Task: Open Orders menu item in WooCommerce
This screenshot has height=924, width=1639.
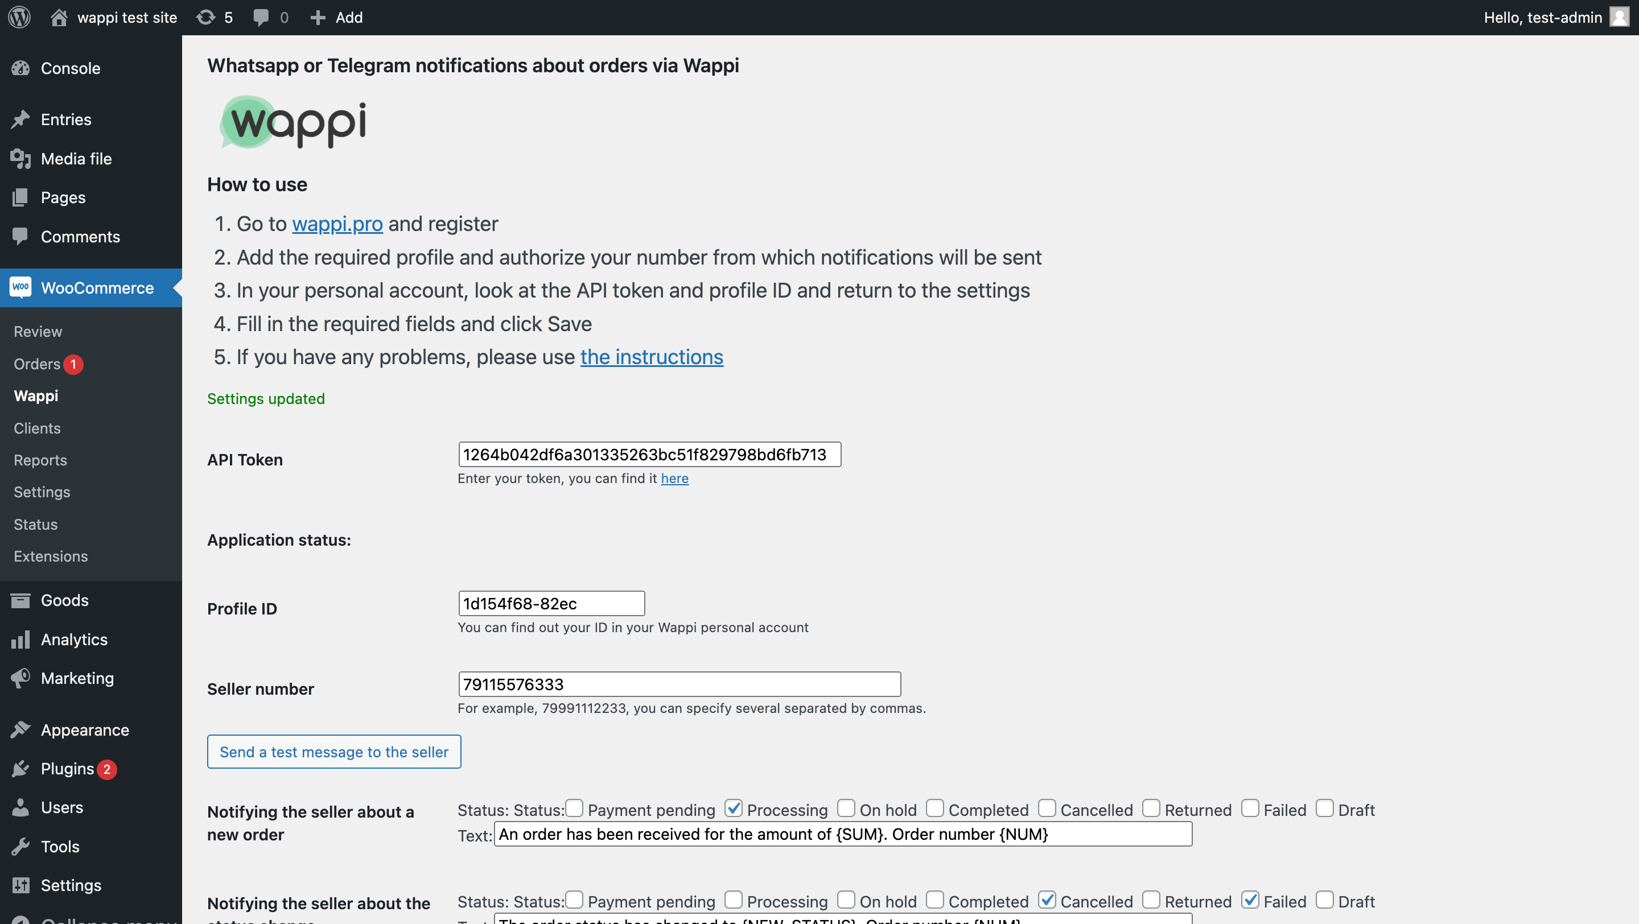Action: point(37,364)
